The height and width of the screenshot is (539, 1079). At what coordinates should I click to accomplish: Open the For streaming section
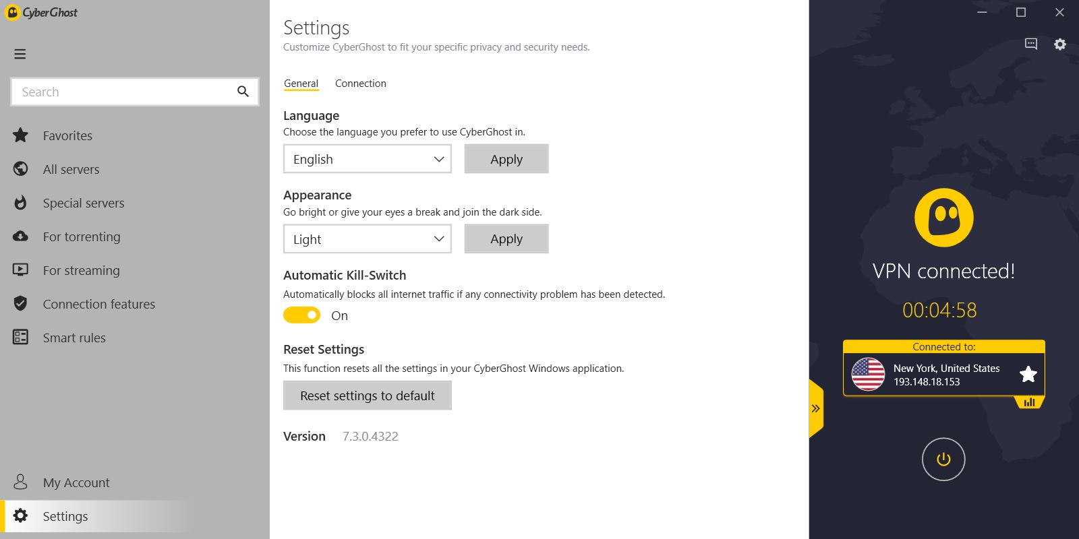[x=81, y=271]
